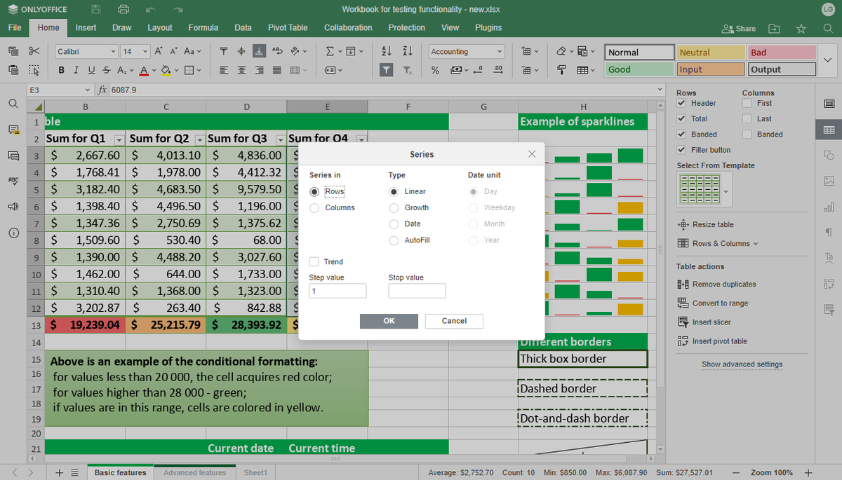Select the Growth type radio button

pyautogui.click(x=394, y=207)
